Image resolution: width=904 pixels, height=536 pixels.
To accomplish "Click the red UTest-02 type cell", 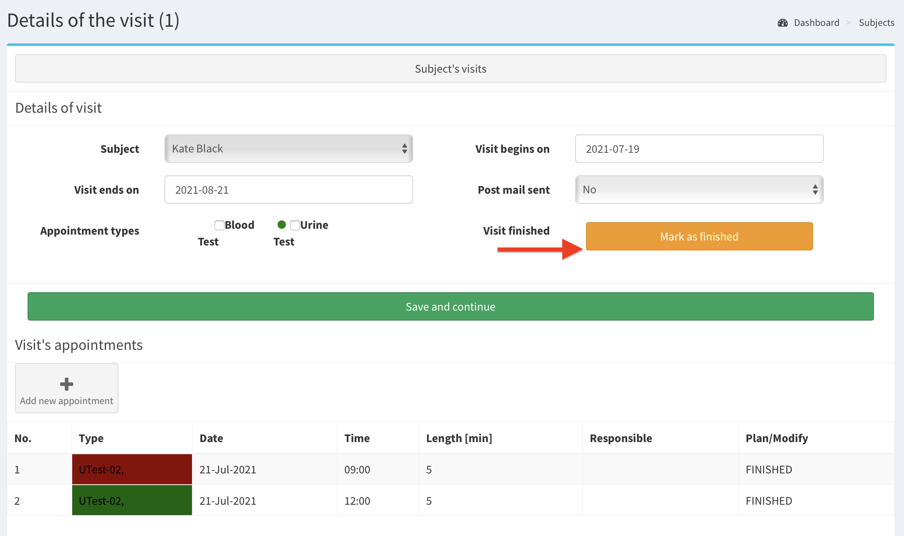I will coord(132,469).
